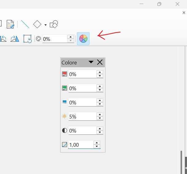Increase the red percentage

(100, 72)
